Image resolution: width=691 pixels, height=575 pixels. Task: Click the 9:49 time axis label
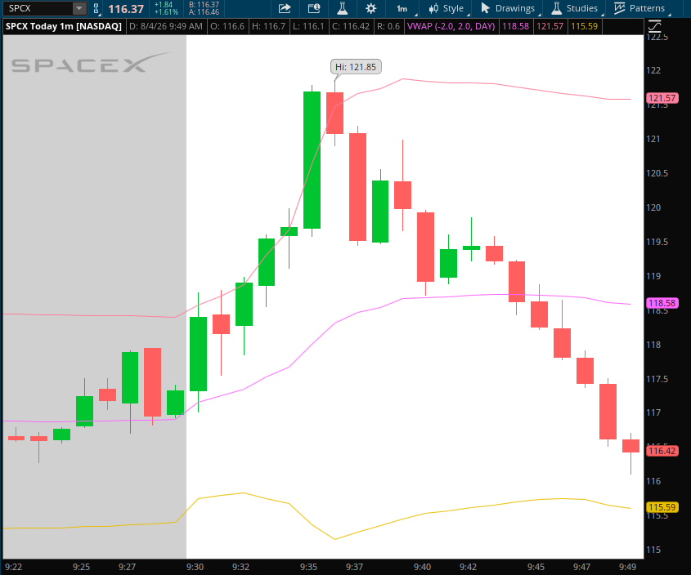627,567
